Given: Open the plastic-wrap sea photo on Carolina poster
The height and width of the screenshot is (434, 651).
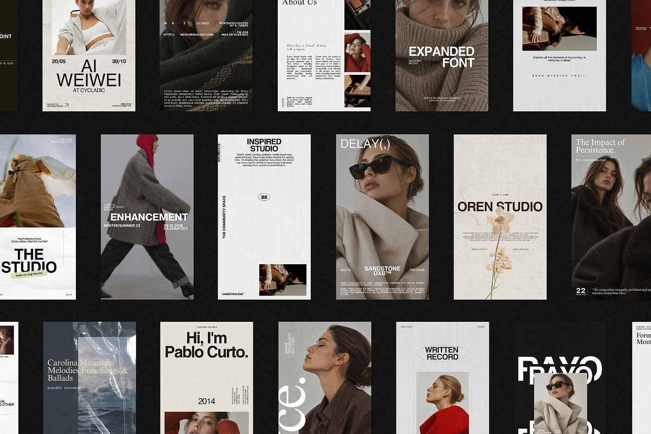Looking at the screenshot, I should click(x=107, y=385).
